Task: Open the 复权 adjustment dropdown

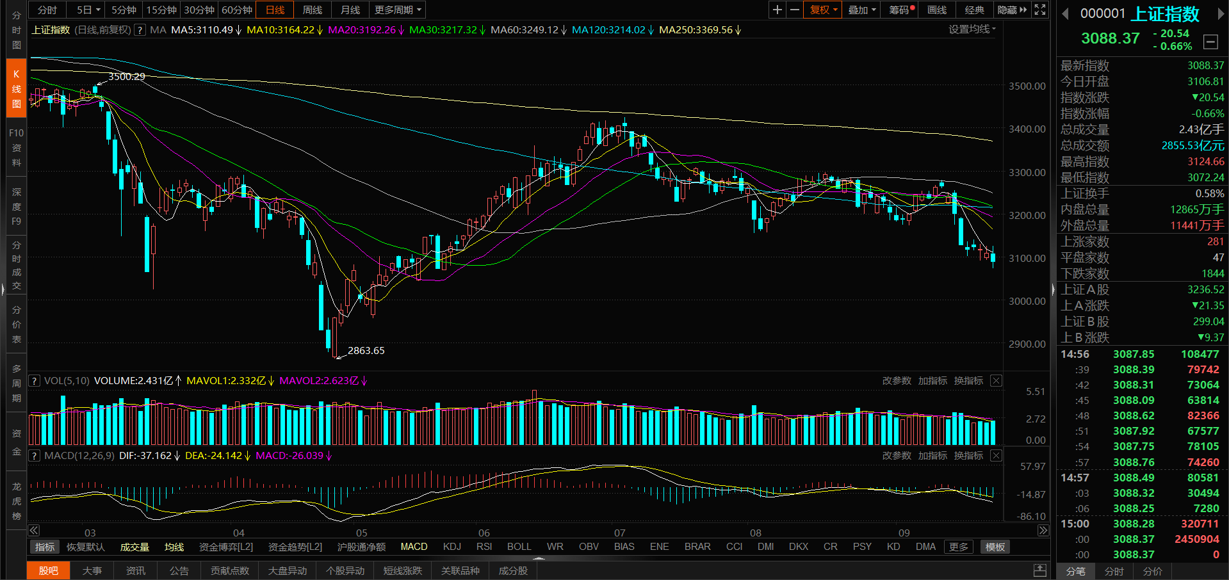Action: point(823,10)
